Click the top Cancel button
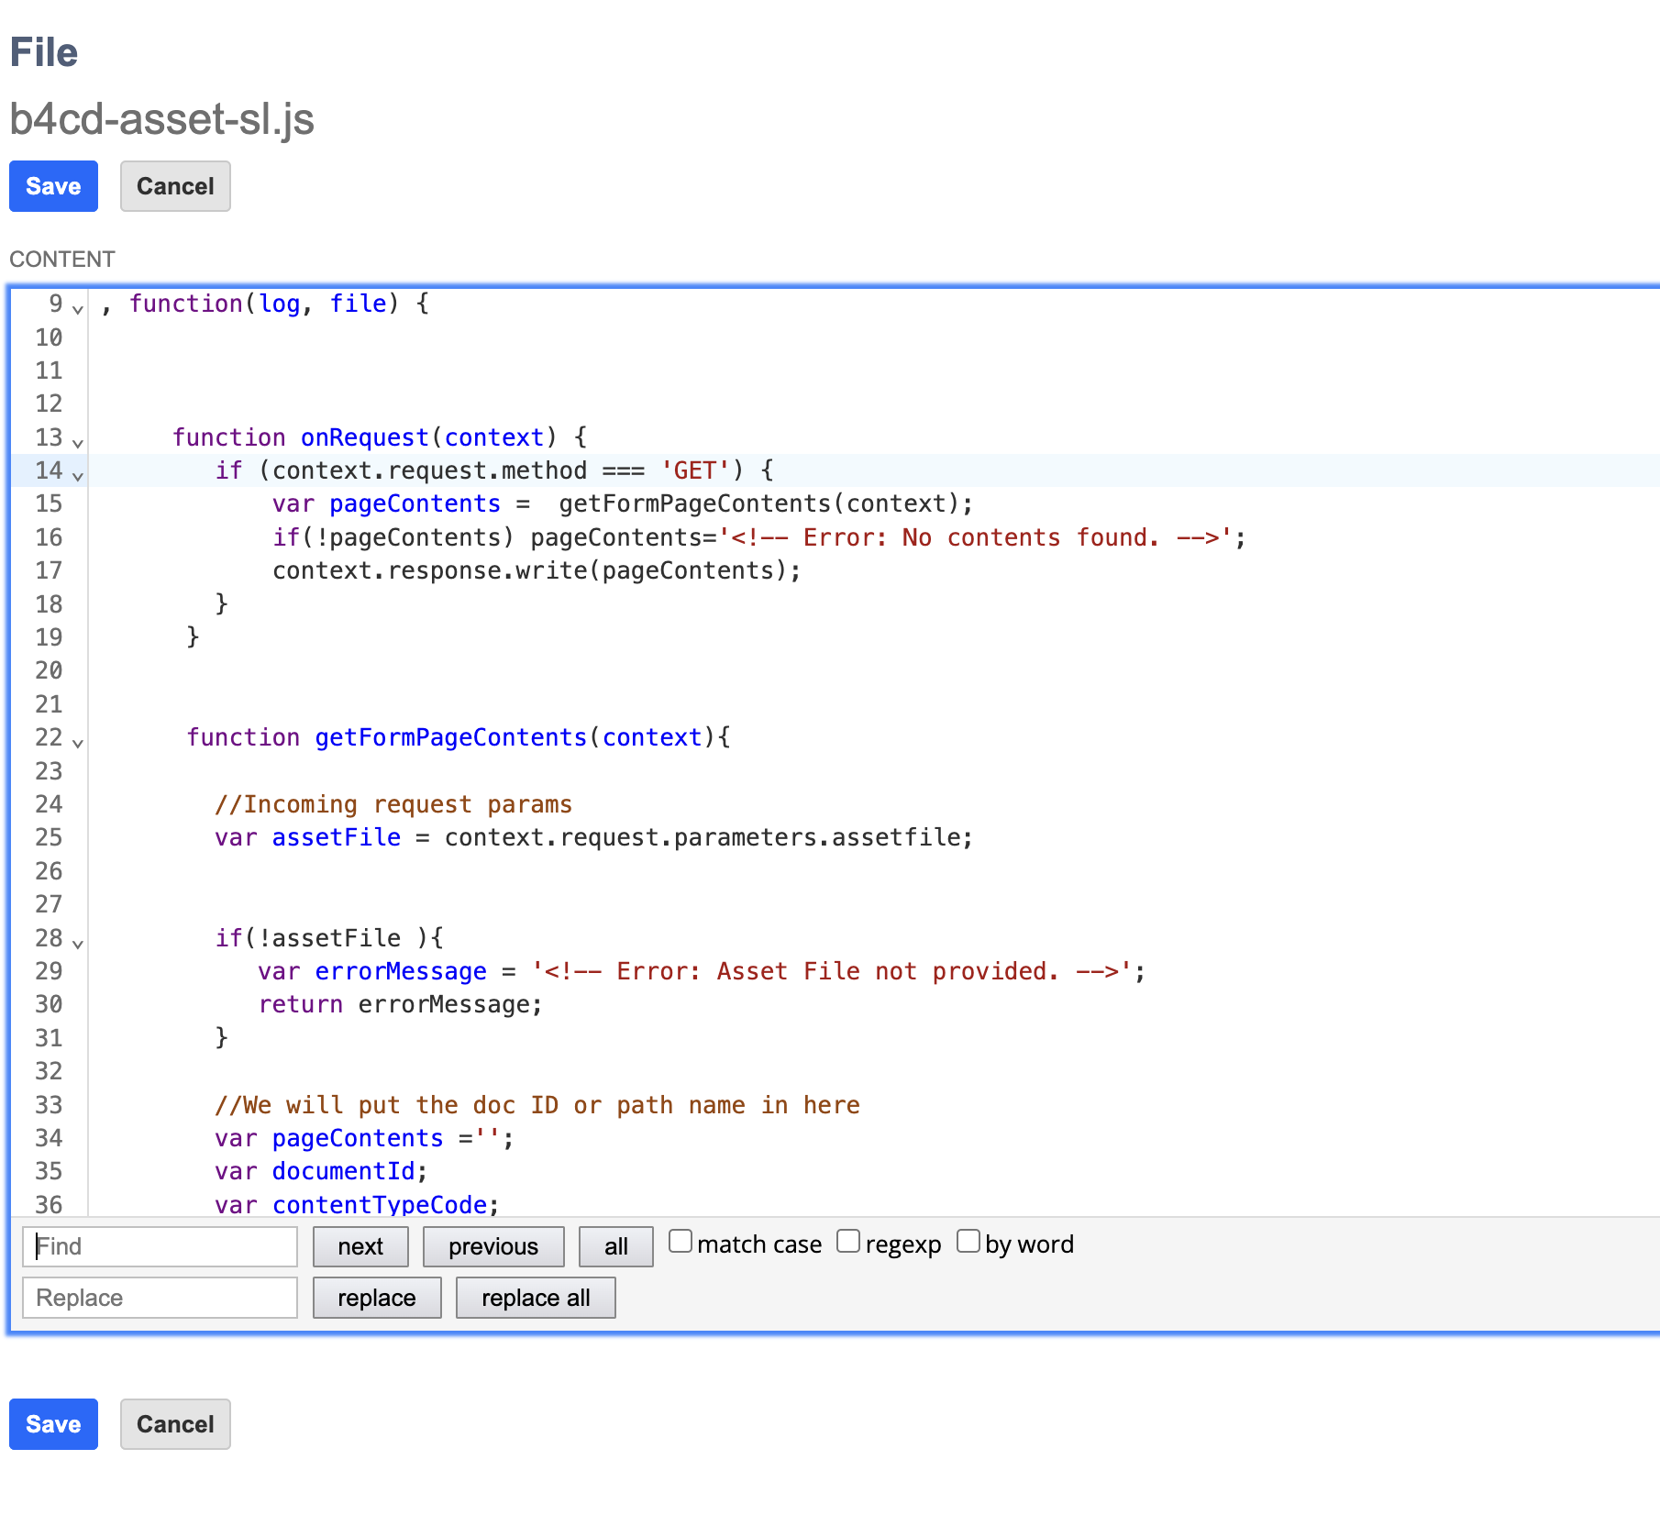 point(175,186)
